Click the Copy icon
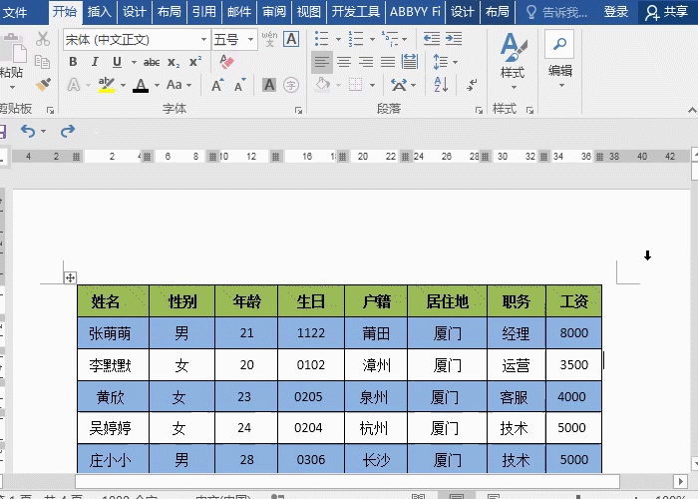698x499 pixels. pos(42,62)
